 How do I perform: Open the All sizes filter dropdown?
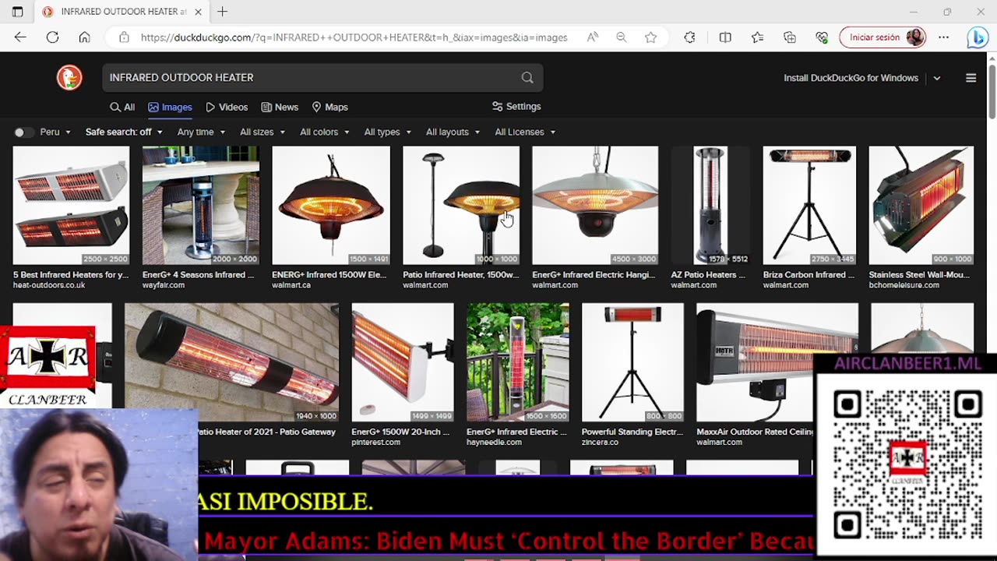pyautogui.click(x=262, y=132)
